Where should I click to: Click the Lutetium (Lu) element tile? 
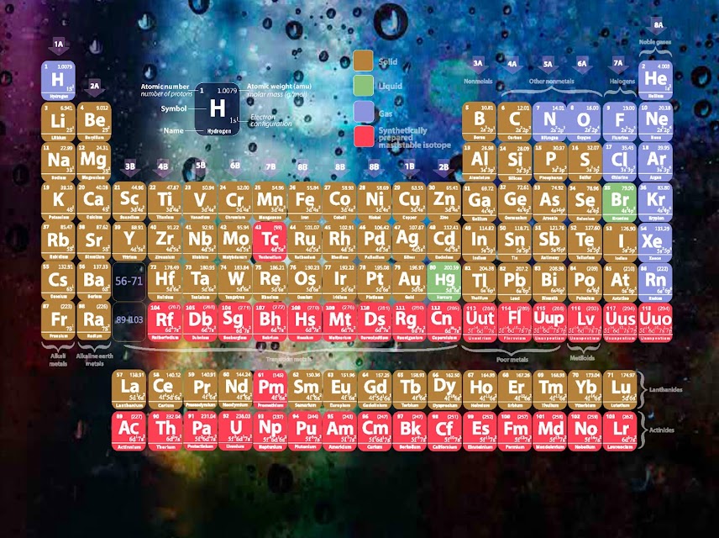point(620,390)
